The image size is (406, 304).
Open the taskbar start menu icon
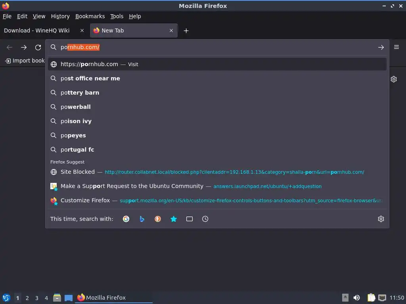pyautogui.click(x=6, y=298)
